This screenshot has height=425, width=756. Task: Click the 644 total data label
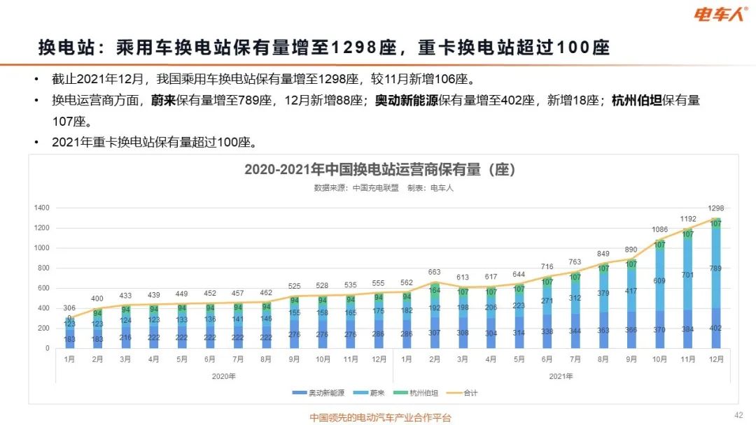pos(519,274)
